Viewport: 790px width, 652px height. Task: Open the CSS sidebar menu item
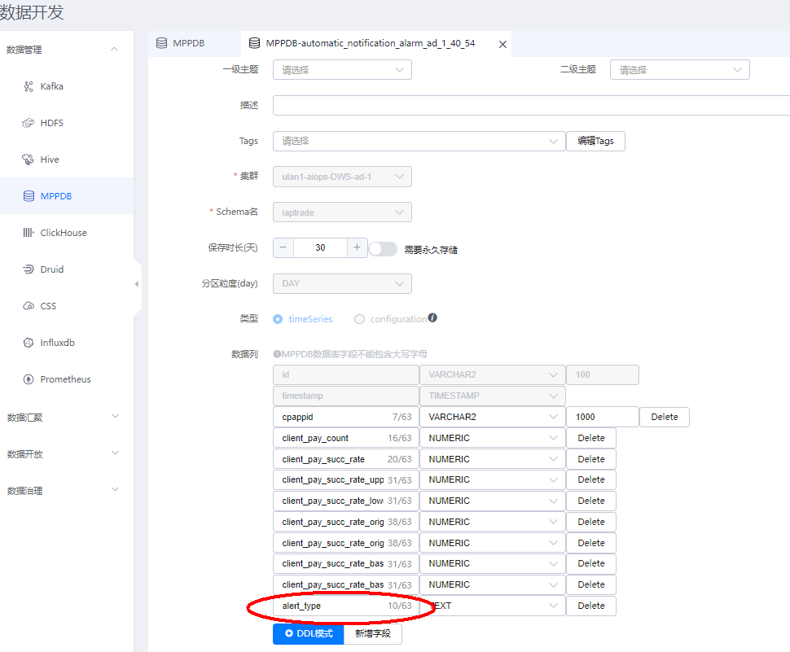click(x=48, y=306)
